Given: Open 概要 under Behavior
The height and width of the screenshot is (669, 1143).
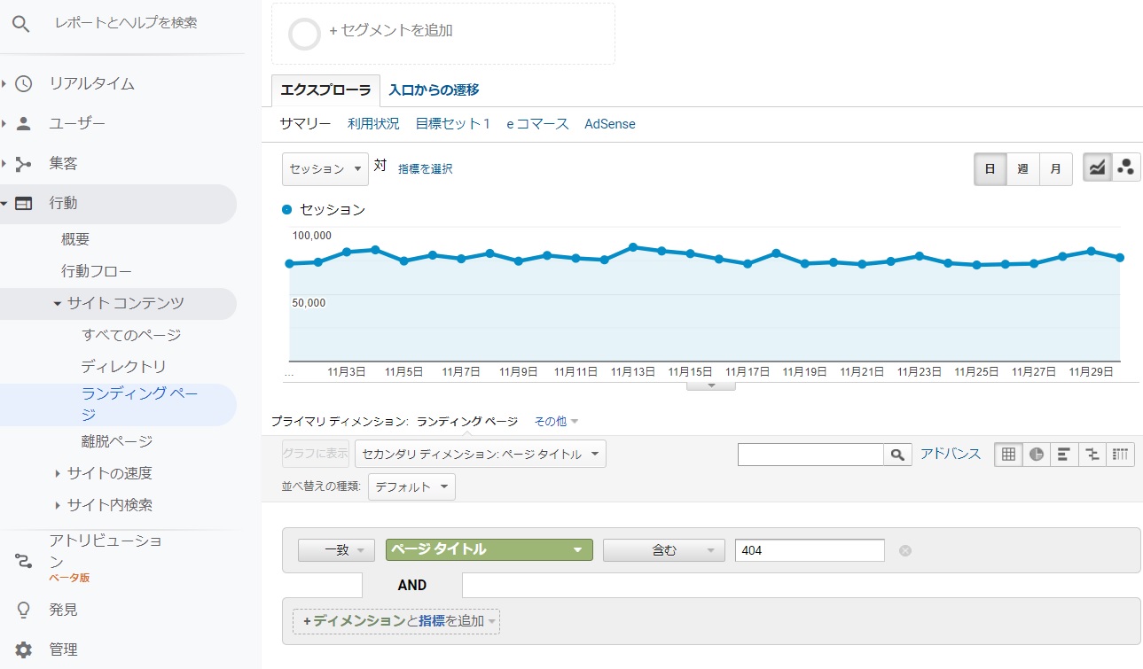Looking at the screenshot, I should pos(75,239).
